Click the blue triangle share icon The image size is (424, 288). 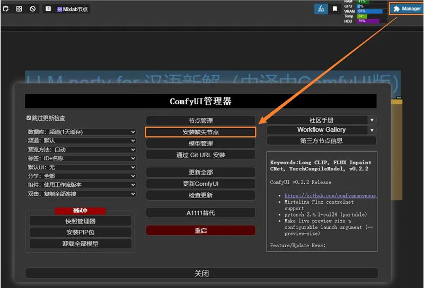click(x=321, y=9)
